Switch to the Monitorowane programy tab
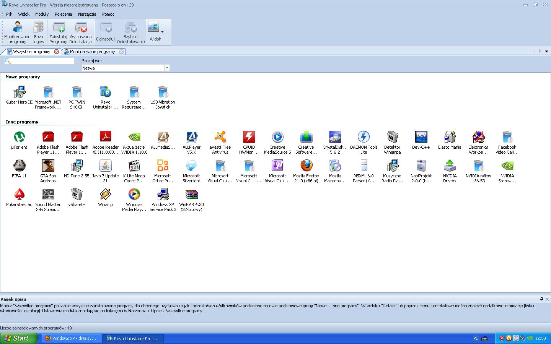551x344 pixels. (x=92, y=52)
